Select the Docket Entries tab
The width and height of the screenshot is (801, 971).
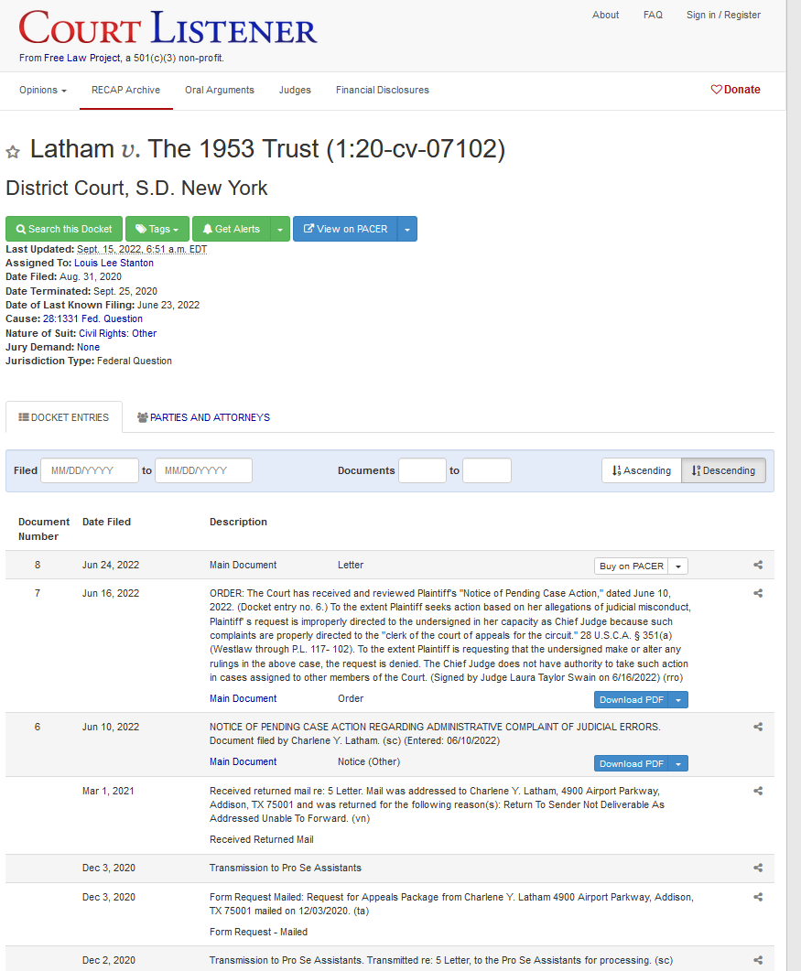point(64,417)
